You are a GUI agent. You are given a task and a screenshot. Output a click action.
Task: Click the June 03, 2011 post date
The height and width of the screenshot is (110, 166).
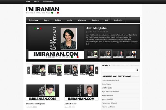click(x=70, y=107)
